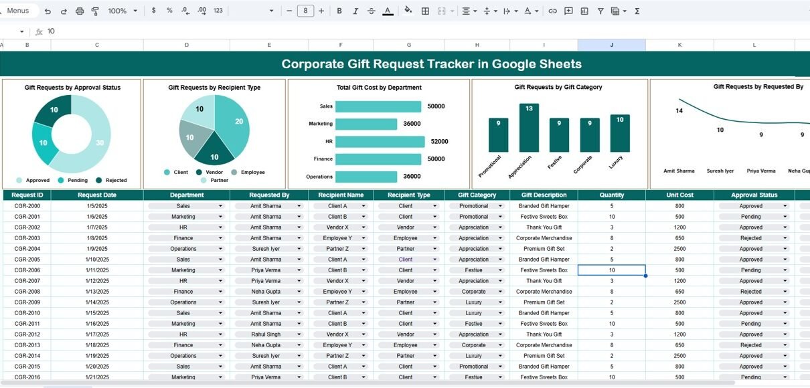The height and width of the screenshot is (388, 810).
Task: Create a filter with funnel icon
Action: tap(600, 11)
